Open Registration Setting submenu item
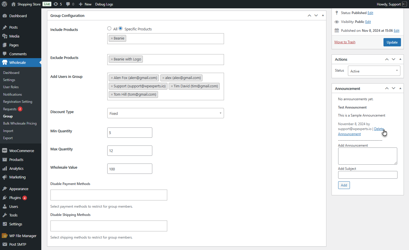 tap(18, 102)
